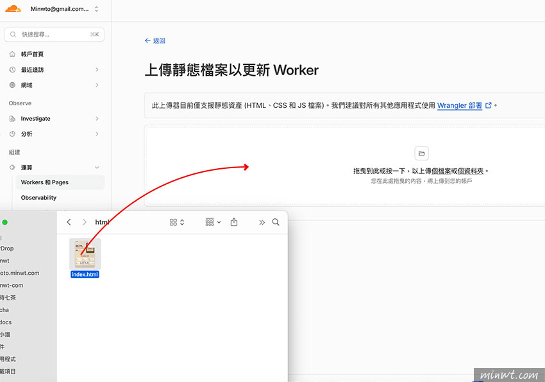Expand the 分析 chevron
Image resolution: width=545 pixels, height=382 pixels.
(x=97, y=134)
